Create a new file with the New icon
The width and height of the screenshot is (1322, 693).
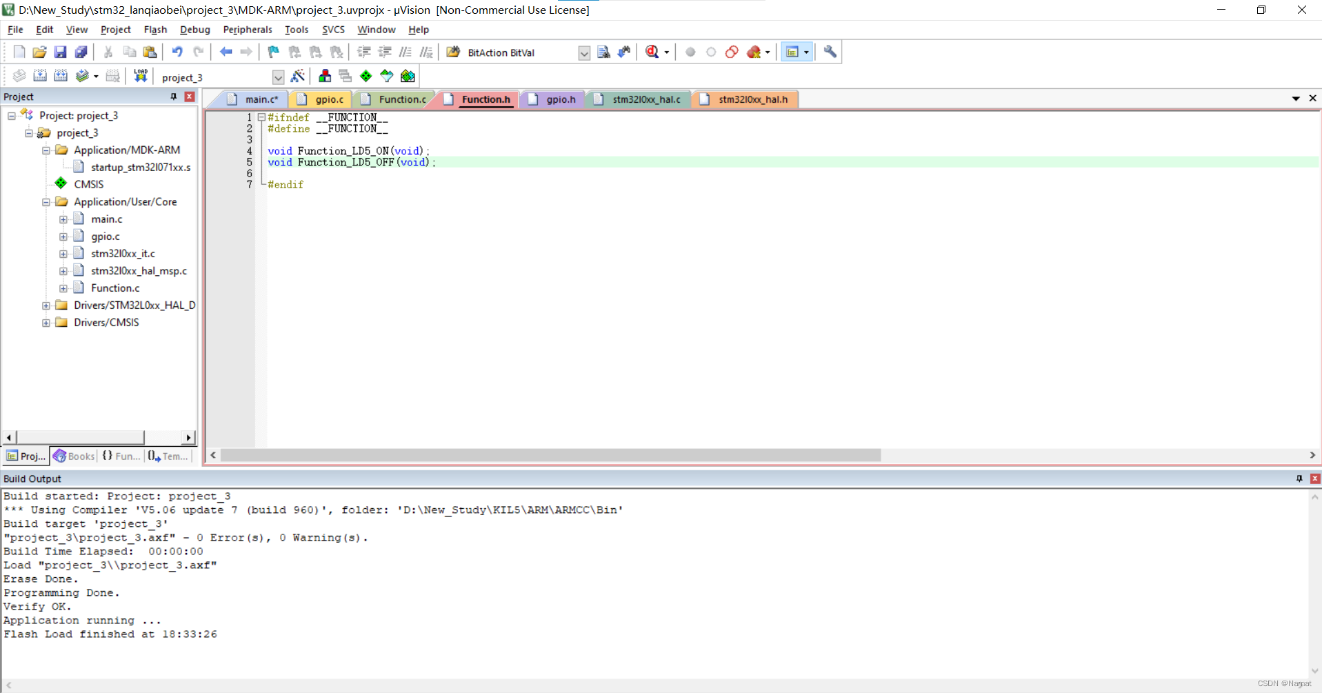19,52
